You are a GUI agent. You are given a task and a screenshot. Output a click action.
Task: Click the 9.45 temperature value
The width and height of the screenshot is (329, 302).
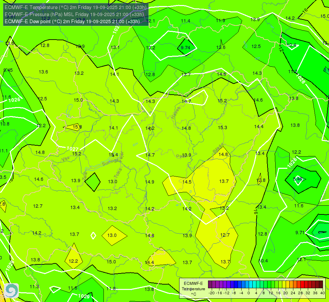[x=8, y=70]
